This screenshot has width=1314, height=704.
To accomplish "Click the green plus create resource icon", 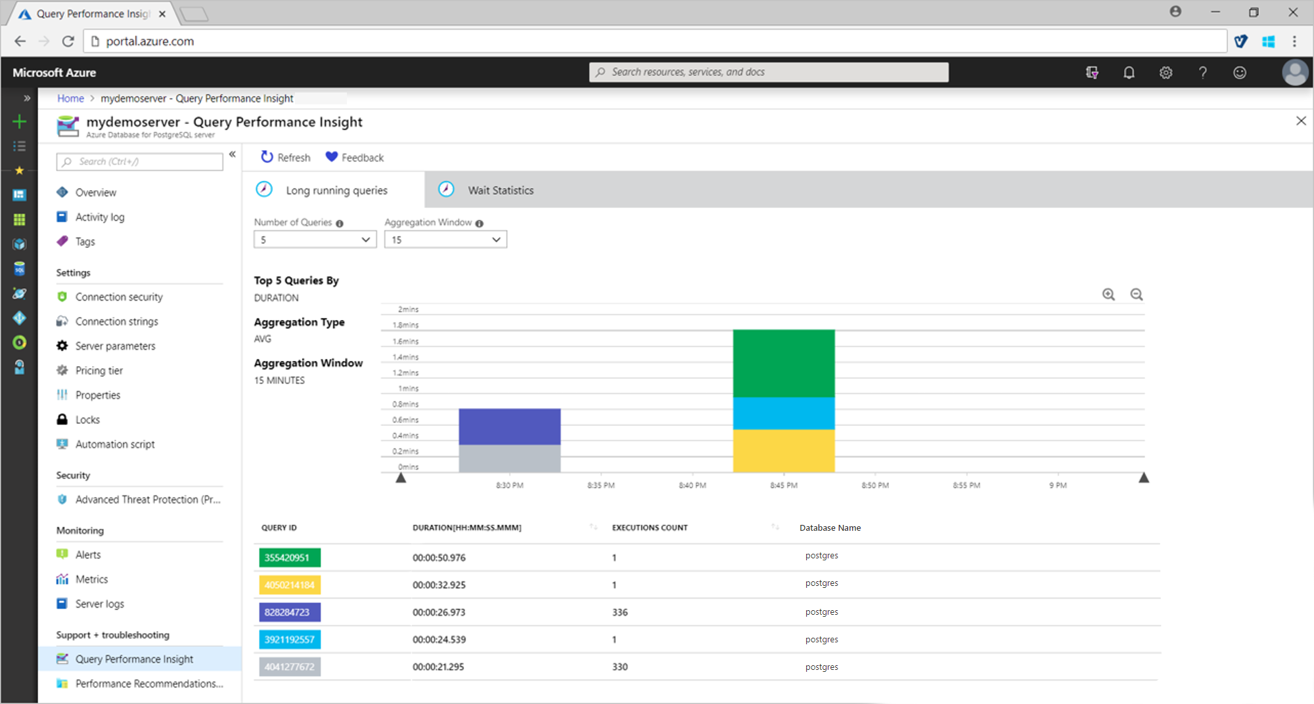I will 20,121.
